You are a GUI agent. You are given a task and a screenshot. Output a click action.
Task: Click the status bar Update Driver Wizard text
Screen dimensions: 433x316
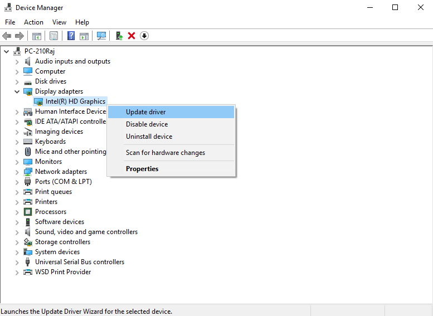(86, 312)
